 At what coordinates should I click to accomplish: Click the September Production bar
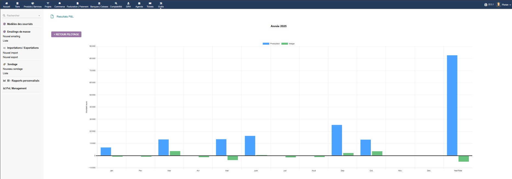(337, 140)
